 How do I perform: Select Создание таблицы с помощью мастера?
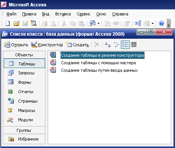(x=98, y=63)
